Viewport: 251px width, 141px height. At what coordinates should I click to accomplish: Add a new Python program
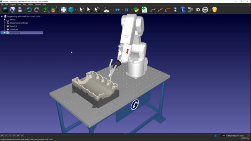(136, 10)
